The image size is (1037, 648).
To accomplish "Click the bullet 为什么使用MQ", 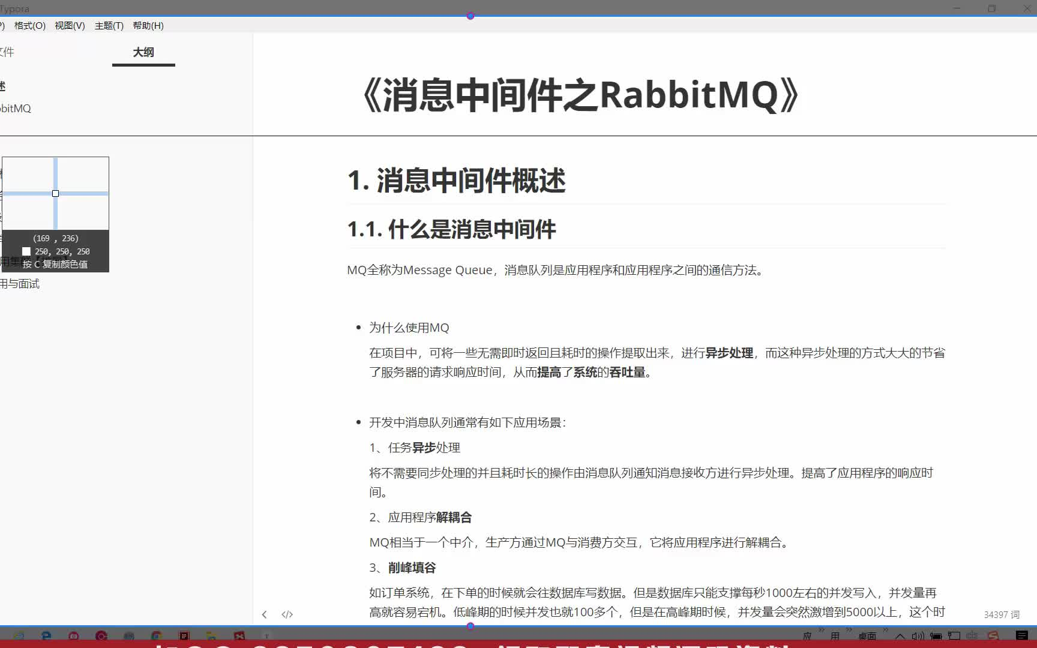I will tap(409, 328).
